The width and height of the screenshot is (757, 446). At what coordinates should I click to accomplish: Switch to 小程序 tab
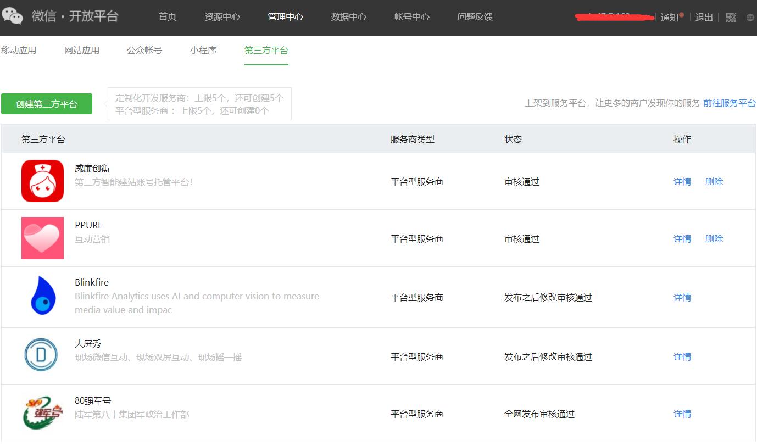[x=203, y=50]
